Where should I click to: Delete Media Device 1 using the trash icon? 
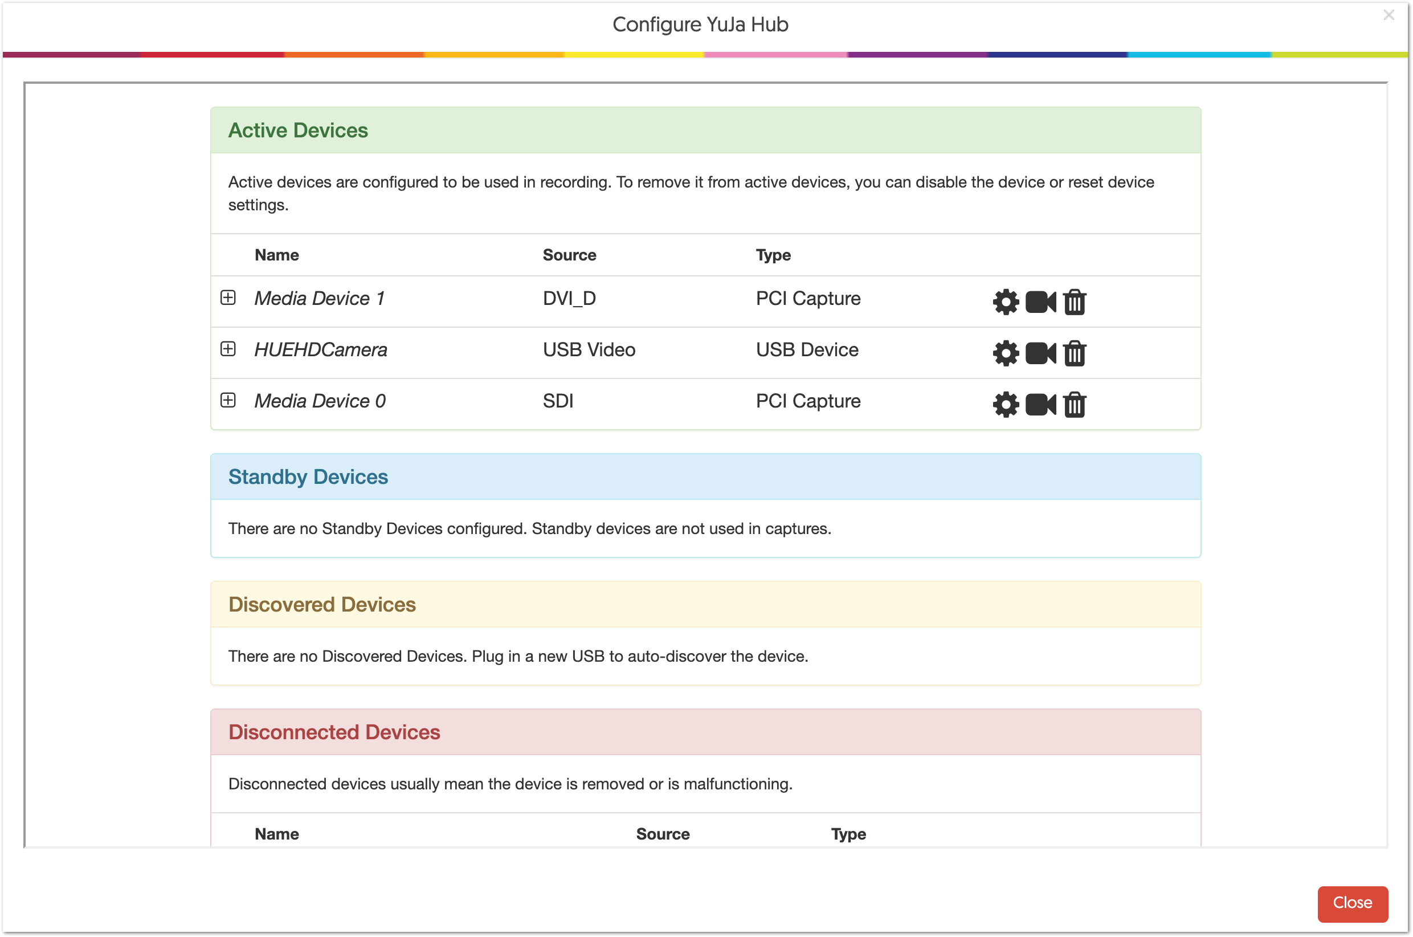tap(1075, 302)
